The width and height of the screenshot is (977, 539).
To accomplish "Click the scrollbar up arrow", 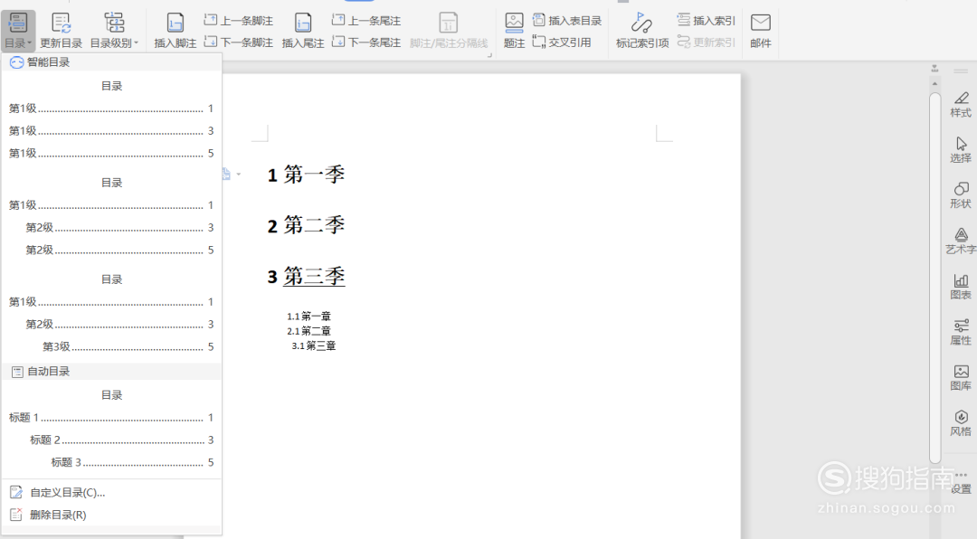I will pyautogui.click(x=934, y=83).
